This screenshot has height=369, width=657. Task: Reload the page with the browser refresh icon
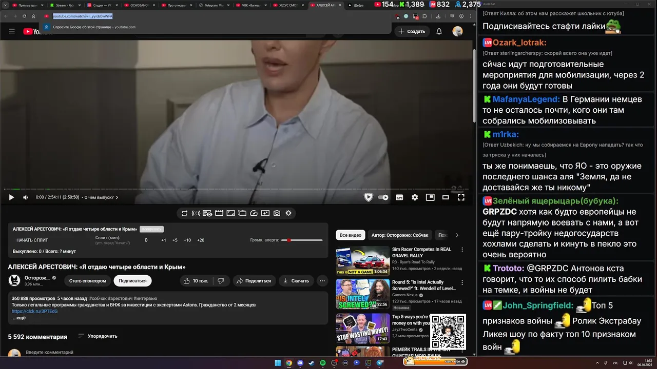(x=24, y=16)
